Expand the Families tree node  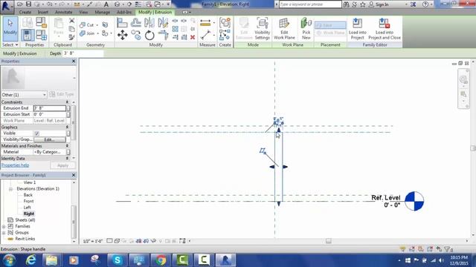pyautogui.click(x=4, y=226)
